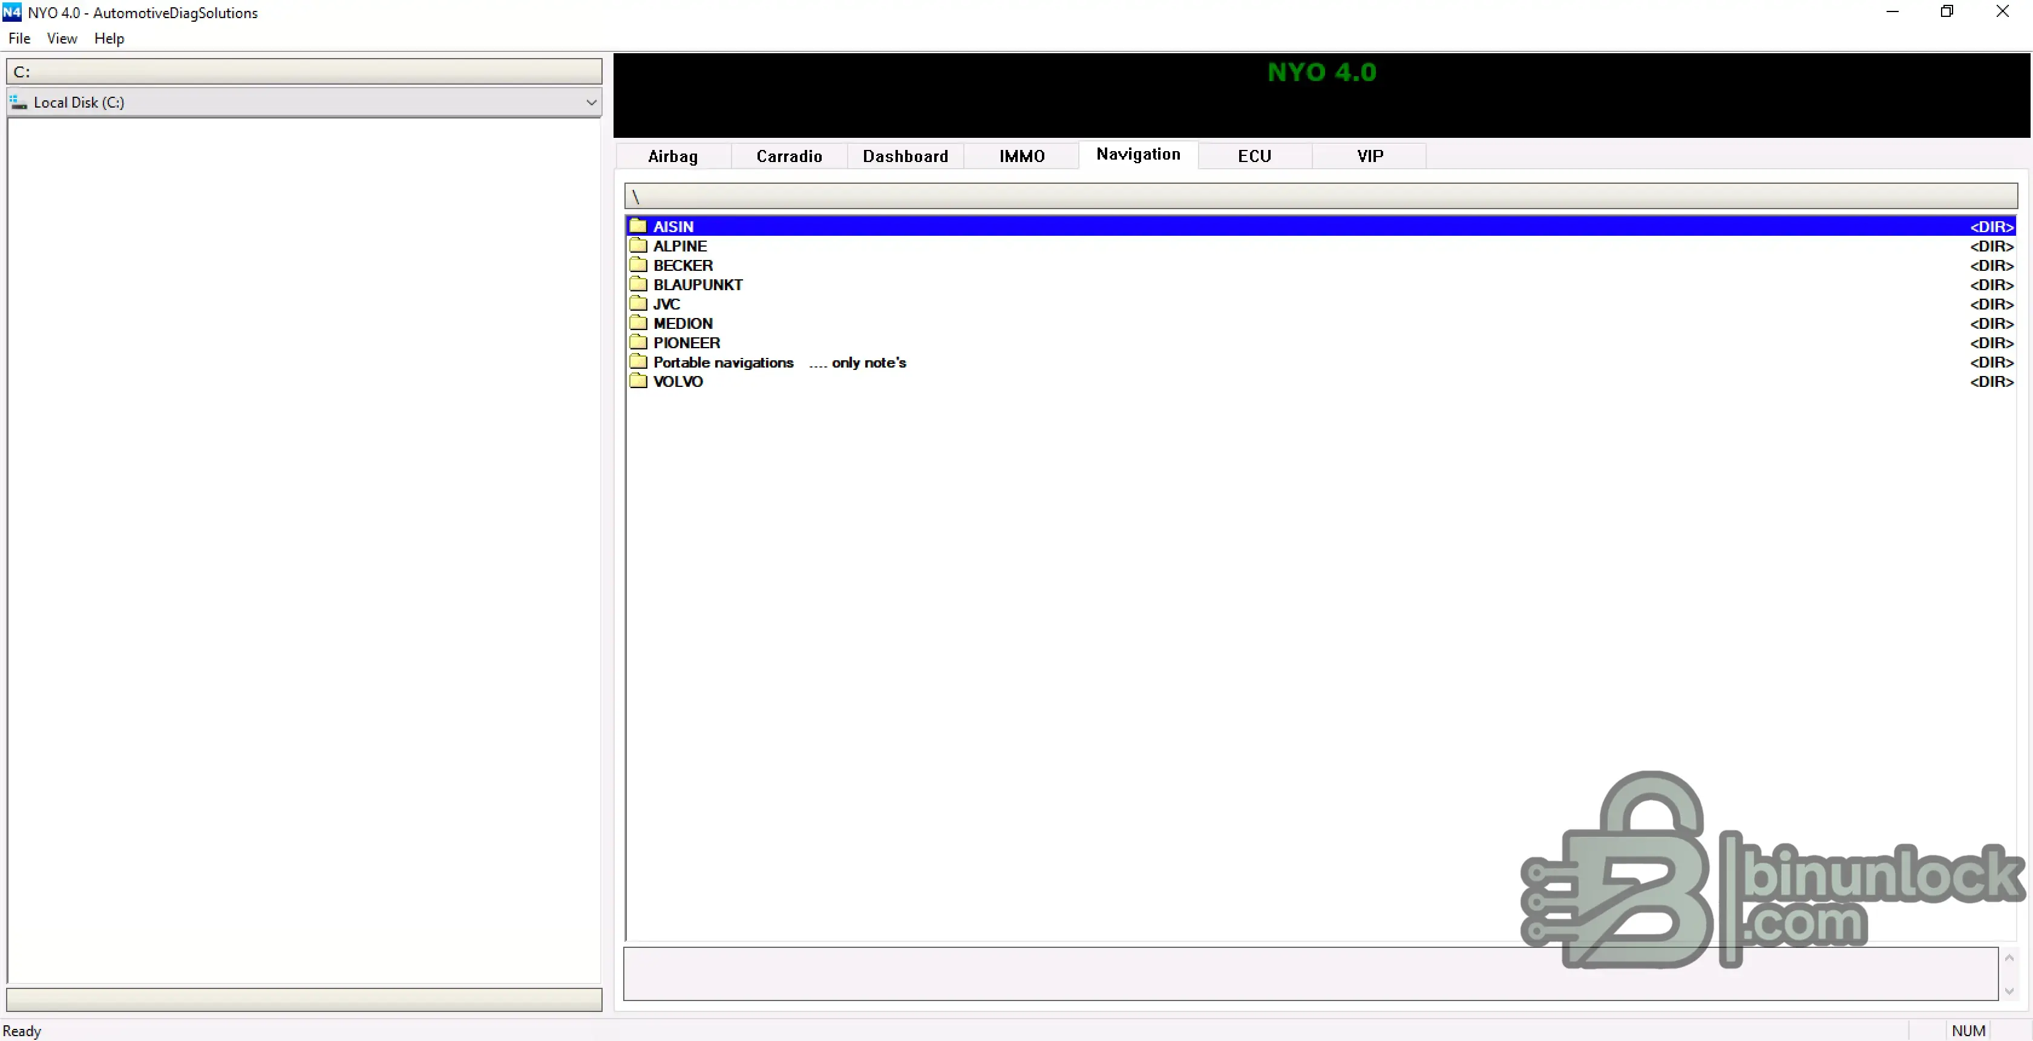Click the bottom bar under the left file panel
The height and width of the screenshot is (1041, 2033).
click(304, 999)
